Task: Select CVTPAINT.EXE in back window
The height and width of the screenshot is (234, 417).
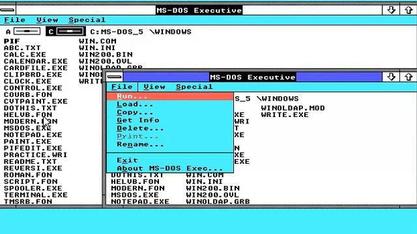Action: (36, 101)
